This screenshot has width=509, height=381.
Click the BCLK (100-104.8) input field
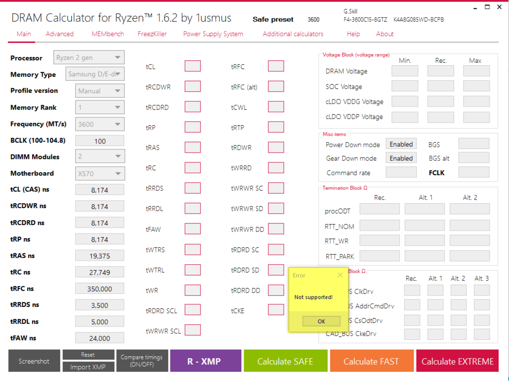pos(100,141)
